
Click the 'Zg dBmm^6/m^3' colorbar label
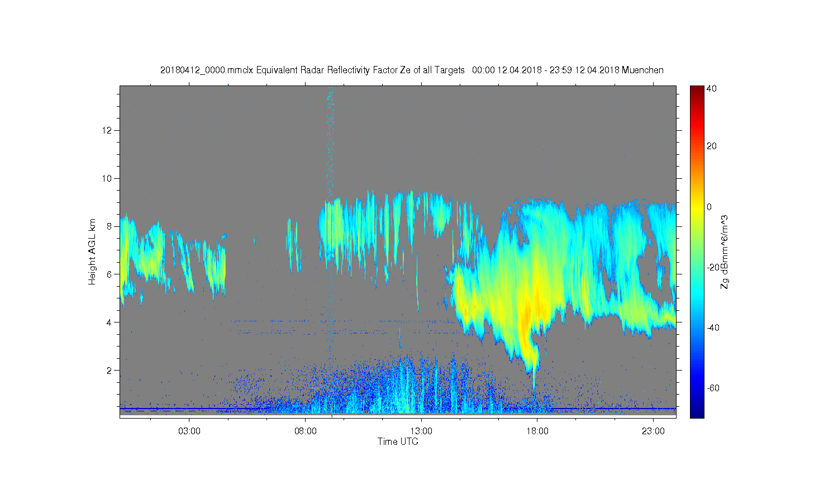725,251
